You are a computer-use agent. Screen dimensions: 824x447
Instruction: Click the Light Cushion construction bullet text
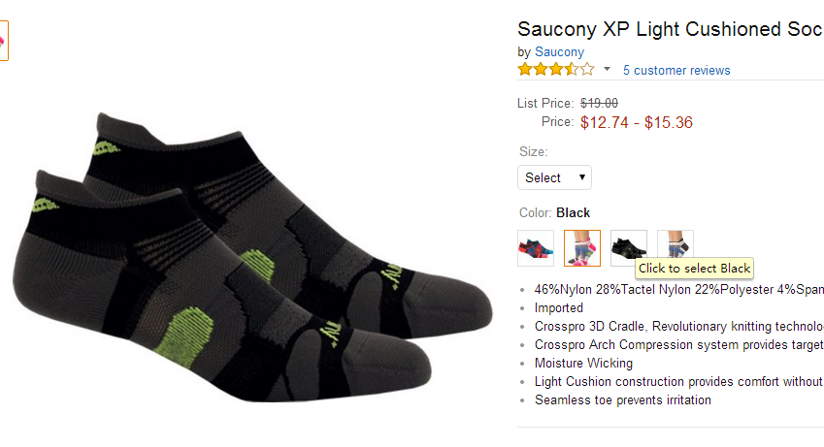point(678,381)
